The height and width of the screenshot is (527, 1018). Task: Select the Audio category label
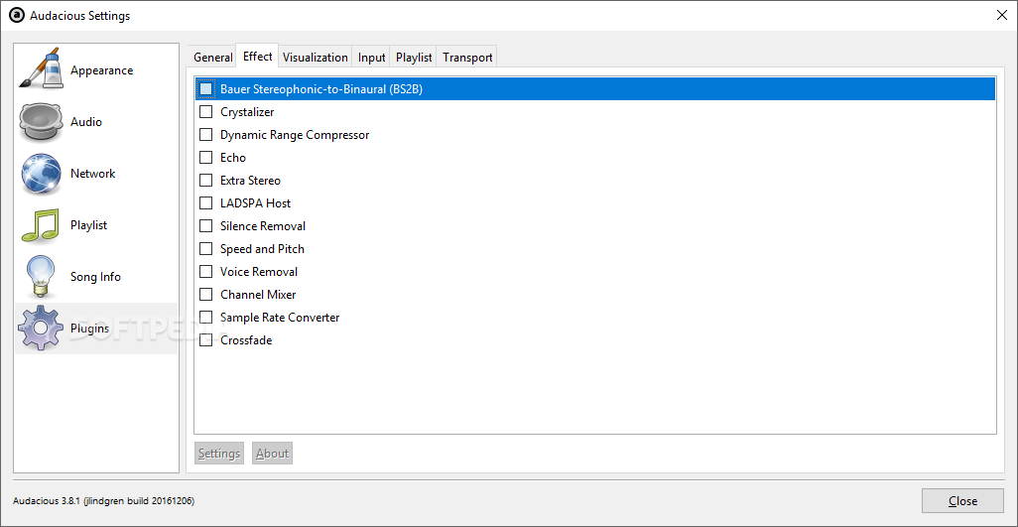[86, 122]
